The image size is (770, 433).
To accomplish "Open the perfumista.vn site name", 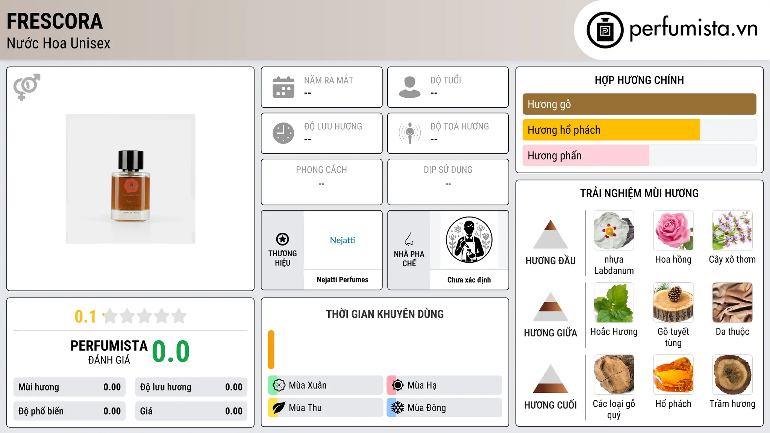I will 694,29.
